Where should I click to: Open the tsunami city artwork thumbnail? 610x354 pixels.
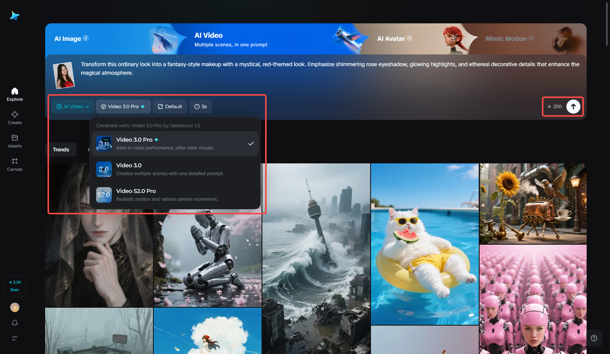[x=316, y=259]
